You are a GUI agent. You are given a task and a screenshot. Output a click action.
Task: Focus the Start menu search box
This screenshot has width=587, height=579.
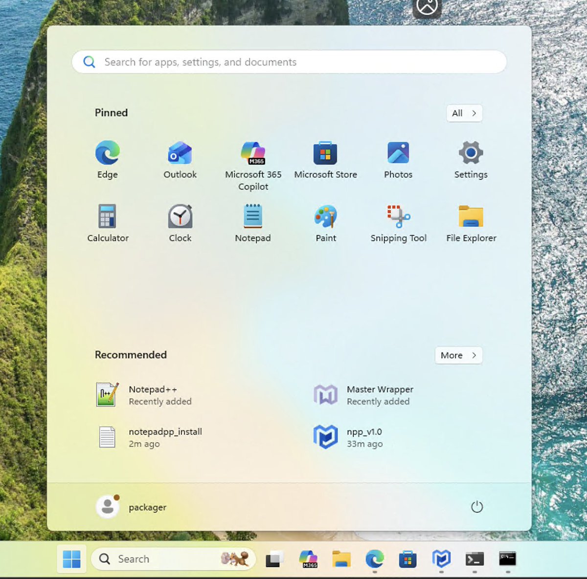pyautogui.click(x=289, y=62)
